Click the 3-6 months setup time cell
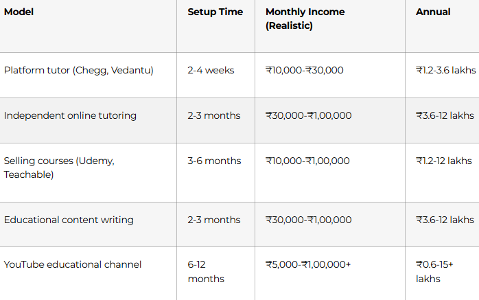The width and height of the screenshot is (479, 300). (x=214, y=161)
